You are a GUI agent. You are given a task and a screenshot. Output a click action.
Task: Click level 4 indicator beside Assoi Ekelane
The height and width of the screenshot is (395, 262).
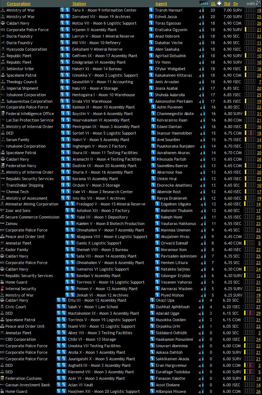pos(201,385)
